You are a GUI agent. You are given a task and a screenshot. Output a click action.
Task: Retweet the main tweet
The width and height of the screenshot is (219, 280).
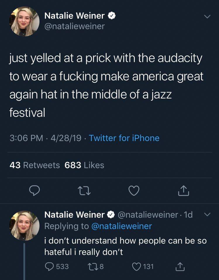tap(84, 191)
